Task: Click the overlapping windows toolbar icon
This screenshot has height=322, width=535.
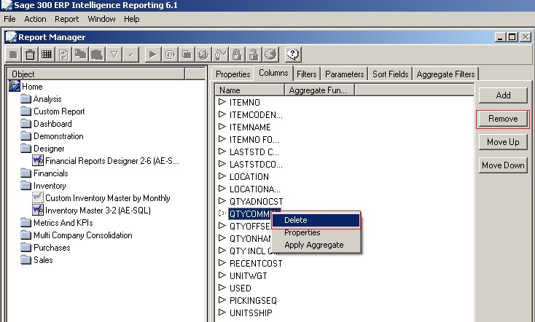Action: tap(187, 55)
